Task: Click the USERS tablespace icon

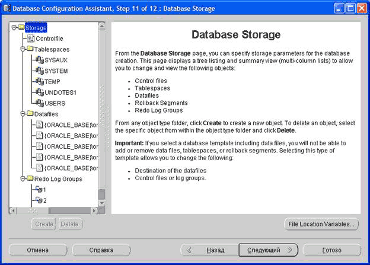Action: (39, 103)
